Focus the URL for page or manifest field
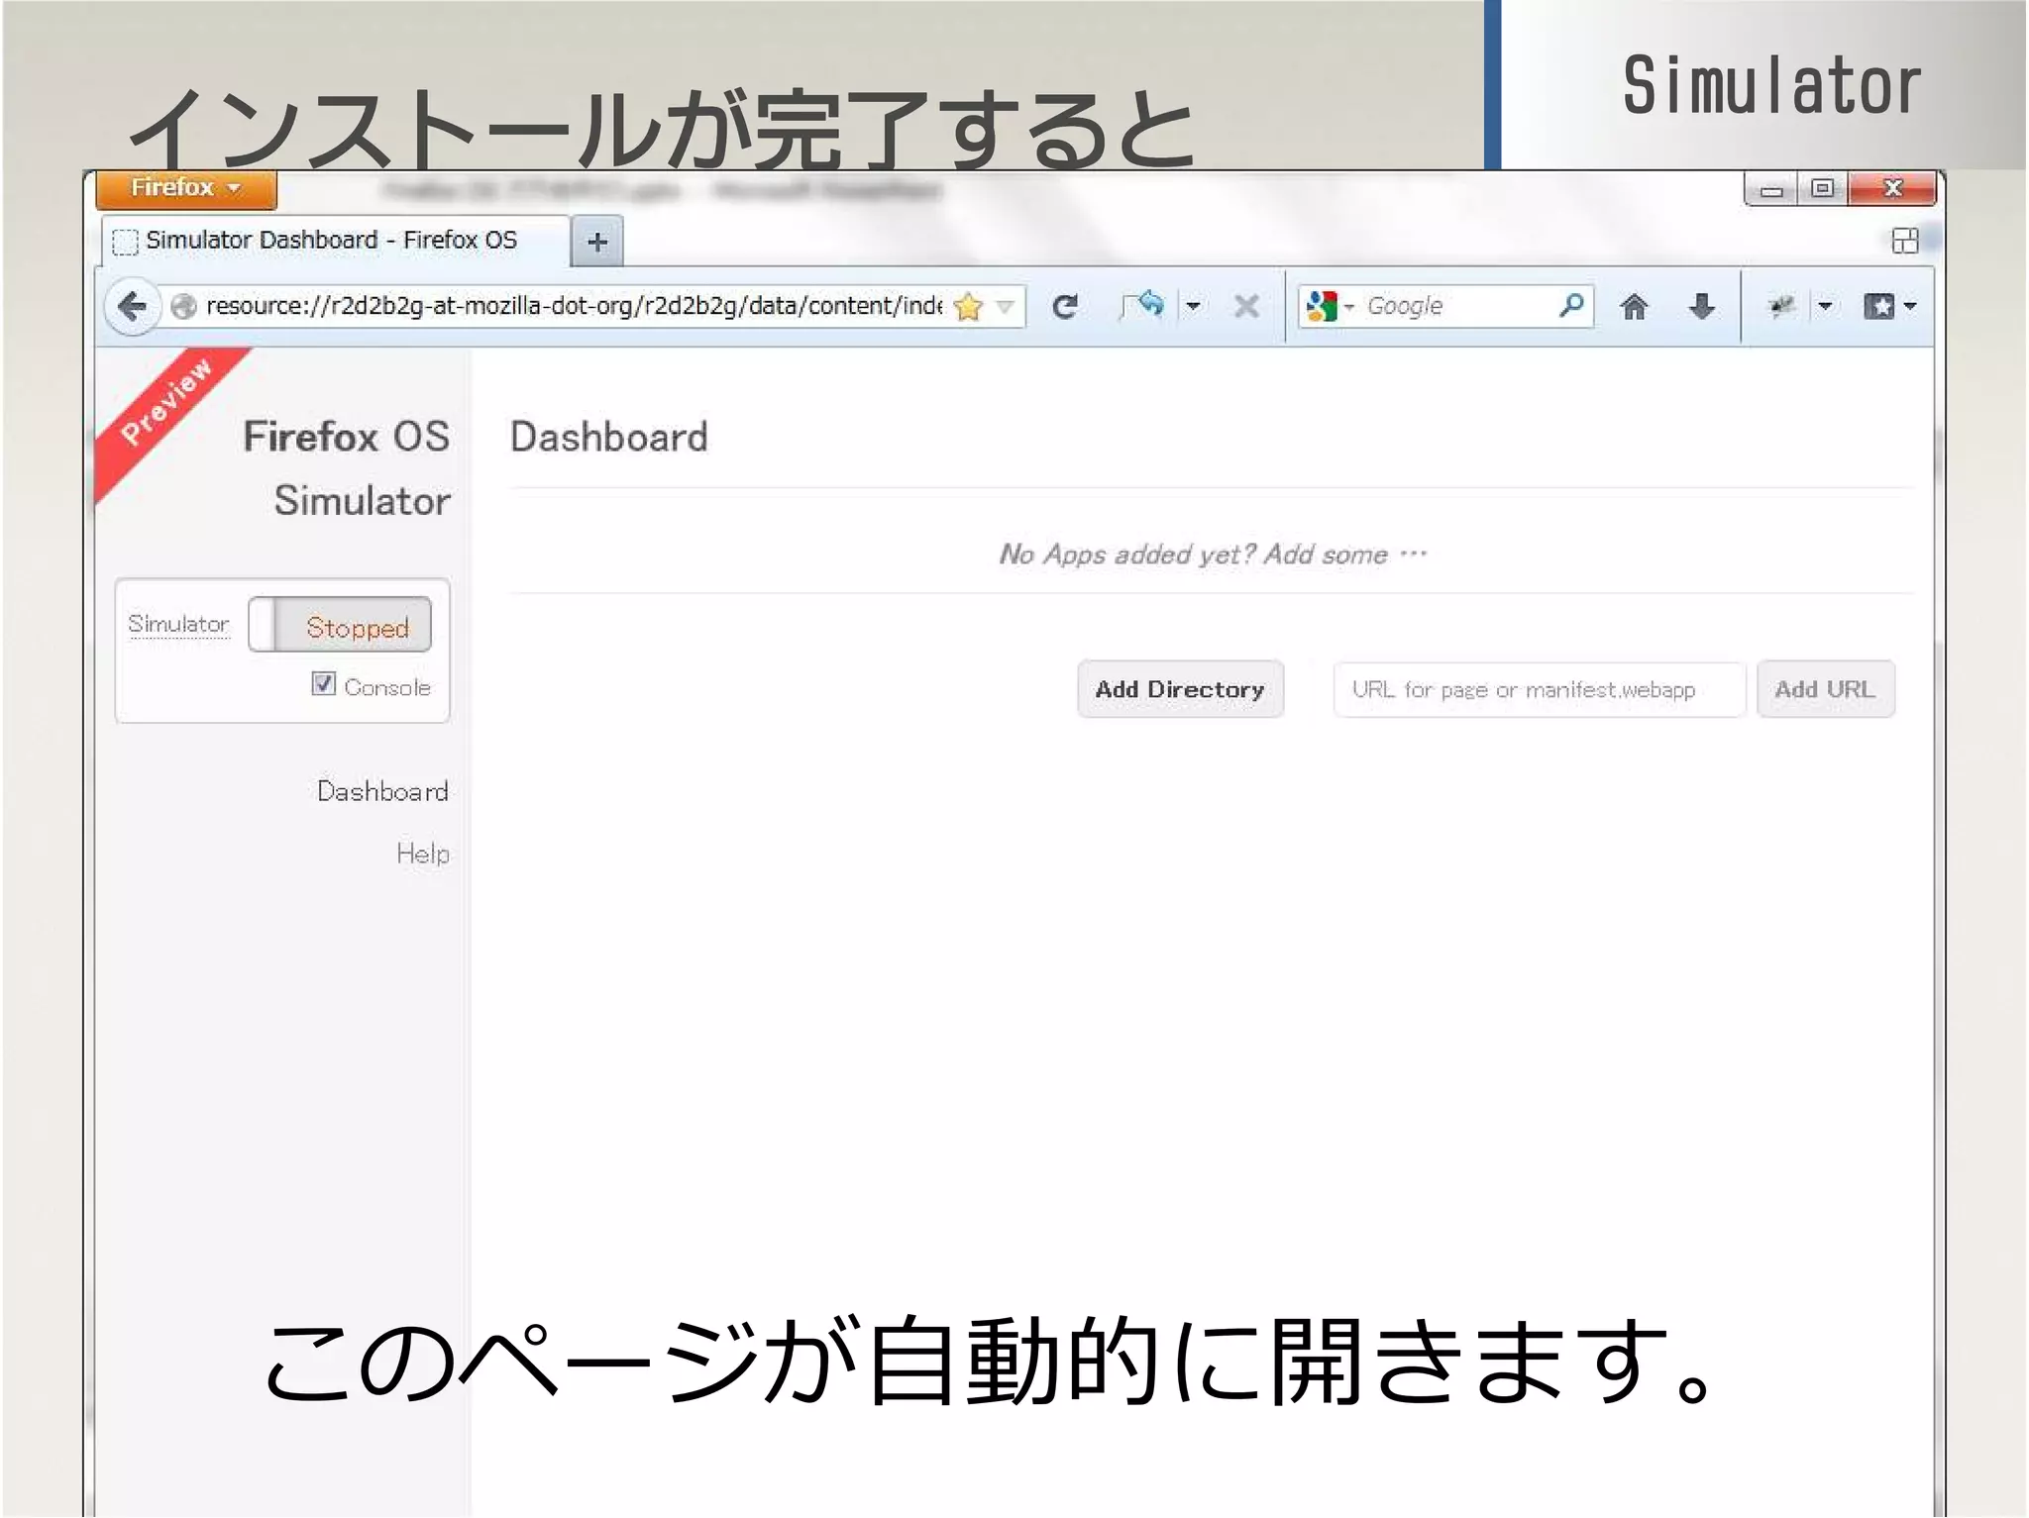 1539,689
